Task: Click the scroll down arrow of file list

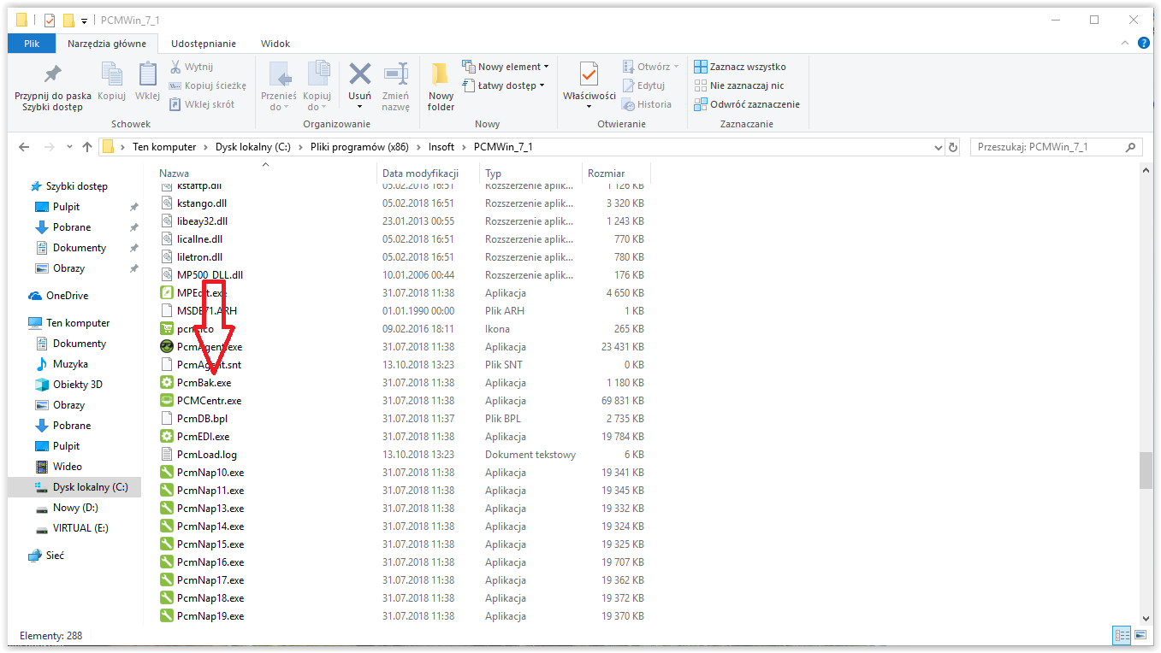Action: 1146,618
